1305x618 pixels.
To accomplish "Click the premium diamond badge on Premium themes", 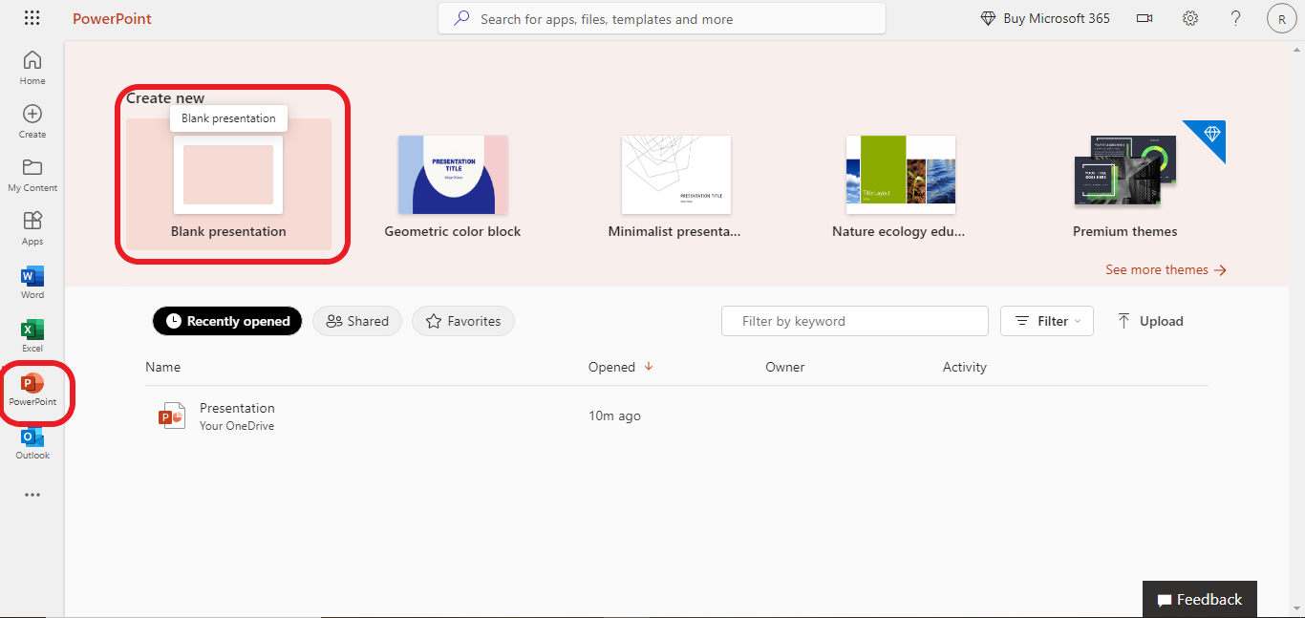I will click(x=1211, y=135).
